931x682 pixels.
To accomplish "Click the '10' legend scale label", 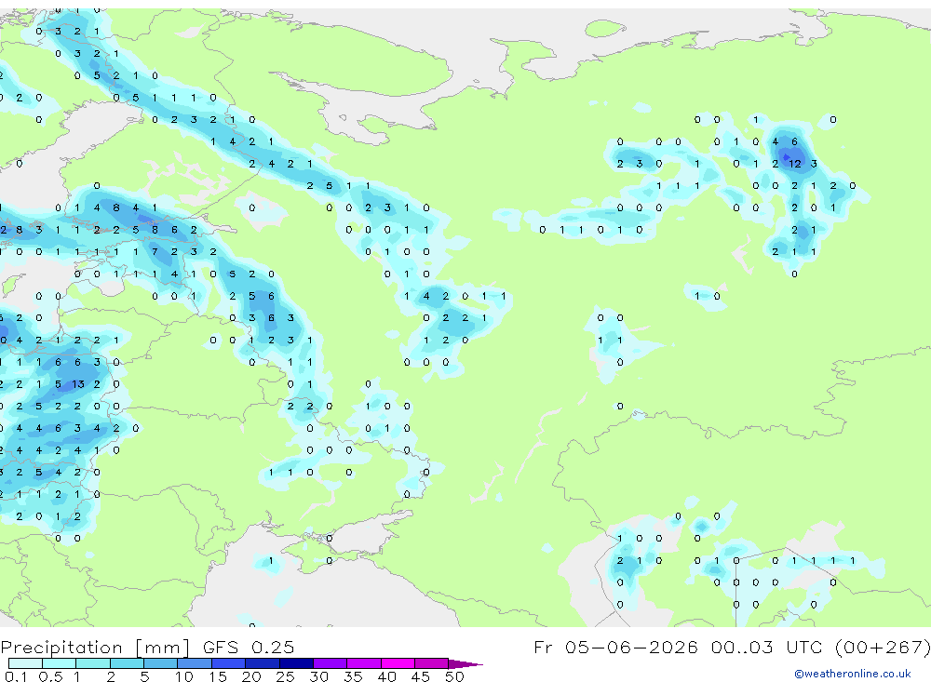I will [184, 676].
